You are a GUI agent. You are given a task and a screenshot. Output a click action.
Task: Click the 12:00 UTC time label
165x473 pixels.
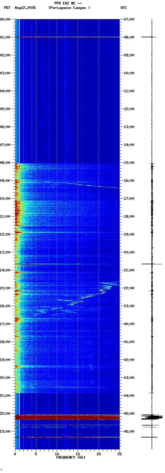click(129, 109)
